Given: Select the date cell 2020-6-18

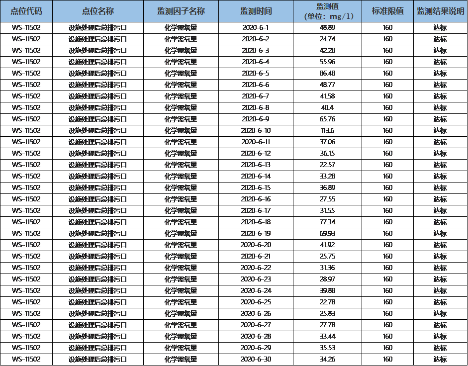Looking at the screenshot, I should [x=256, y=222].
